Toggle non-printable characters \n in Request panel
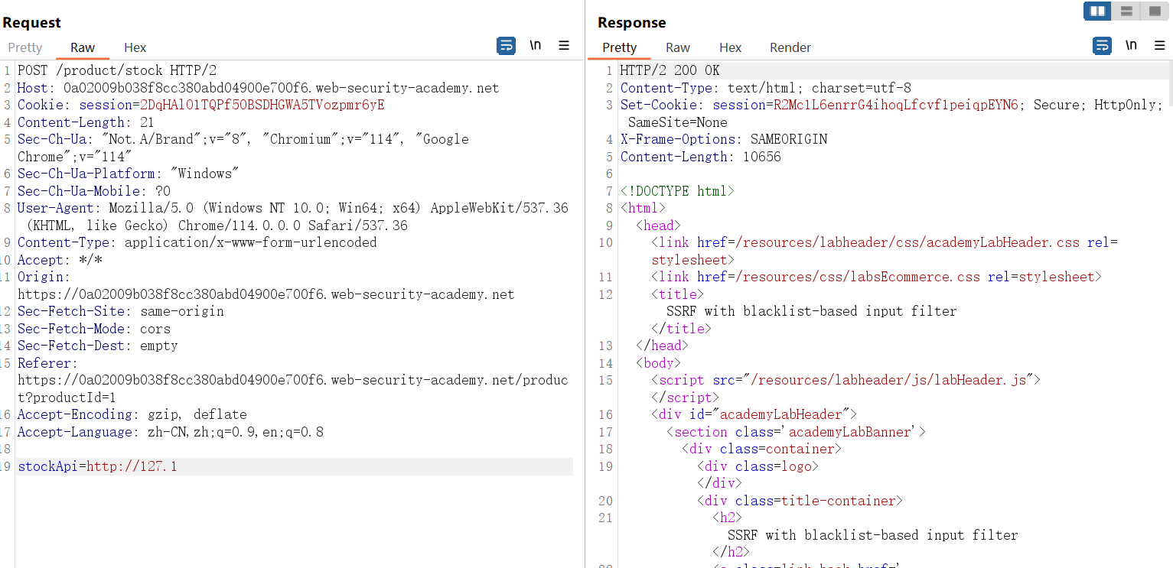The width and height of the screenshot is (1173, 568). point(536,46)
